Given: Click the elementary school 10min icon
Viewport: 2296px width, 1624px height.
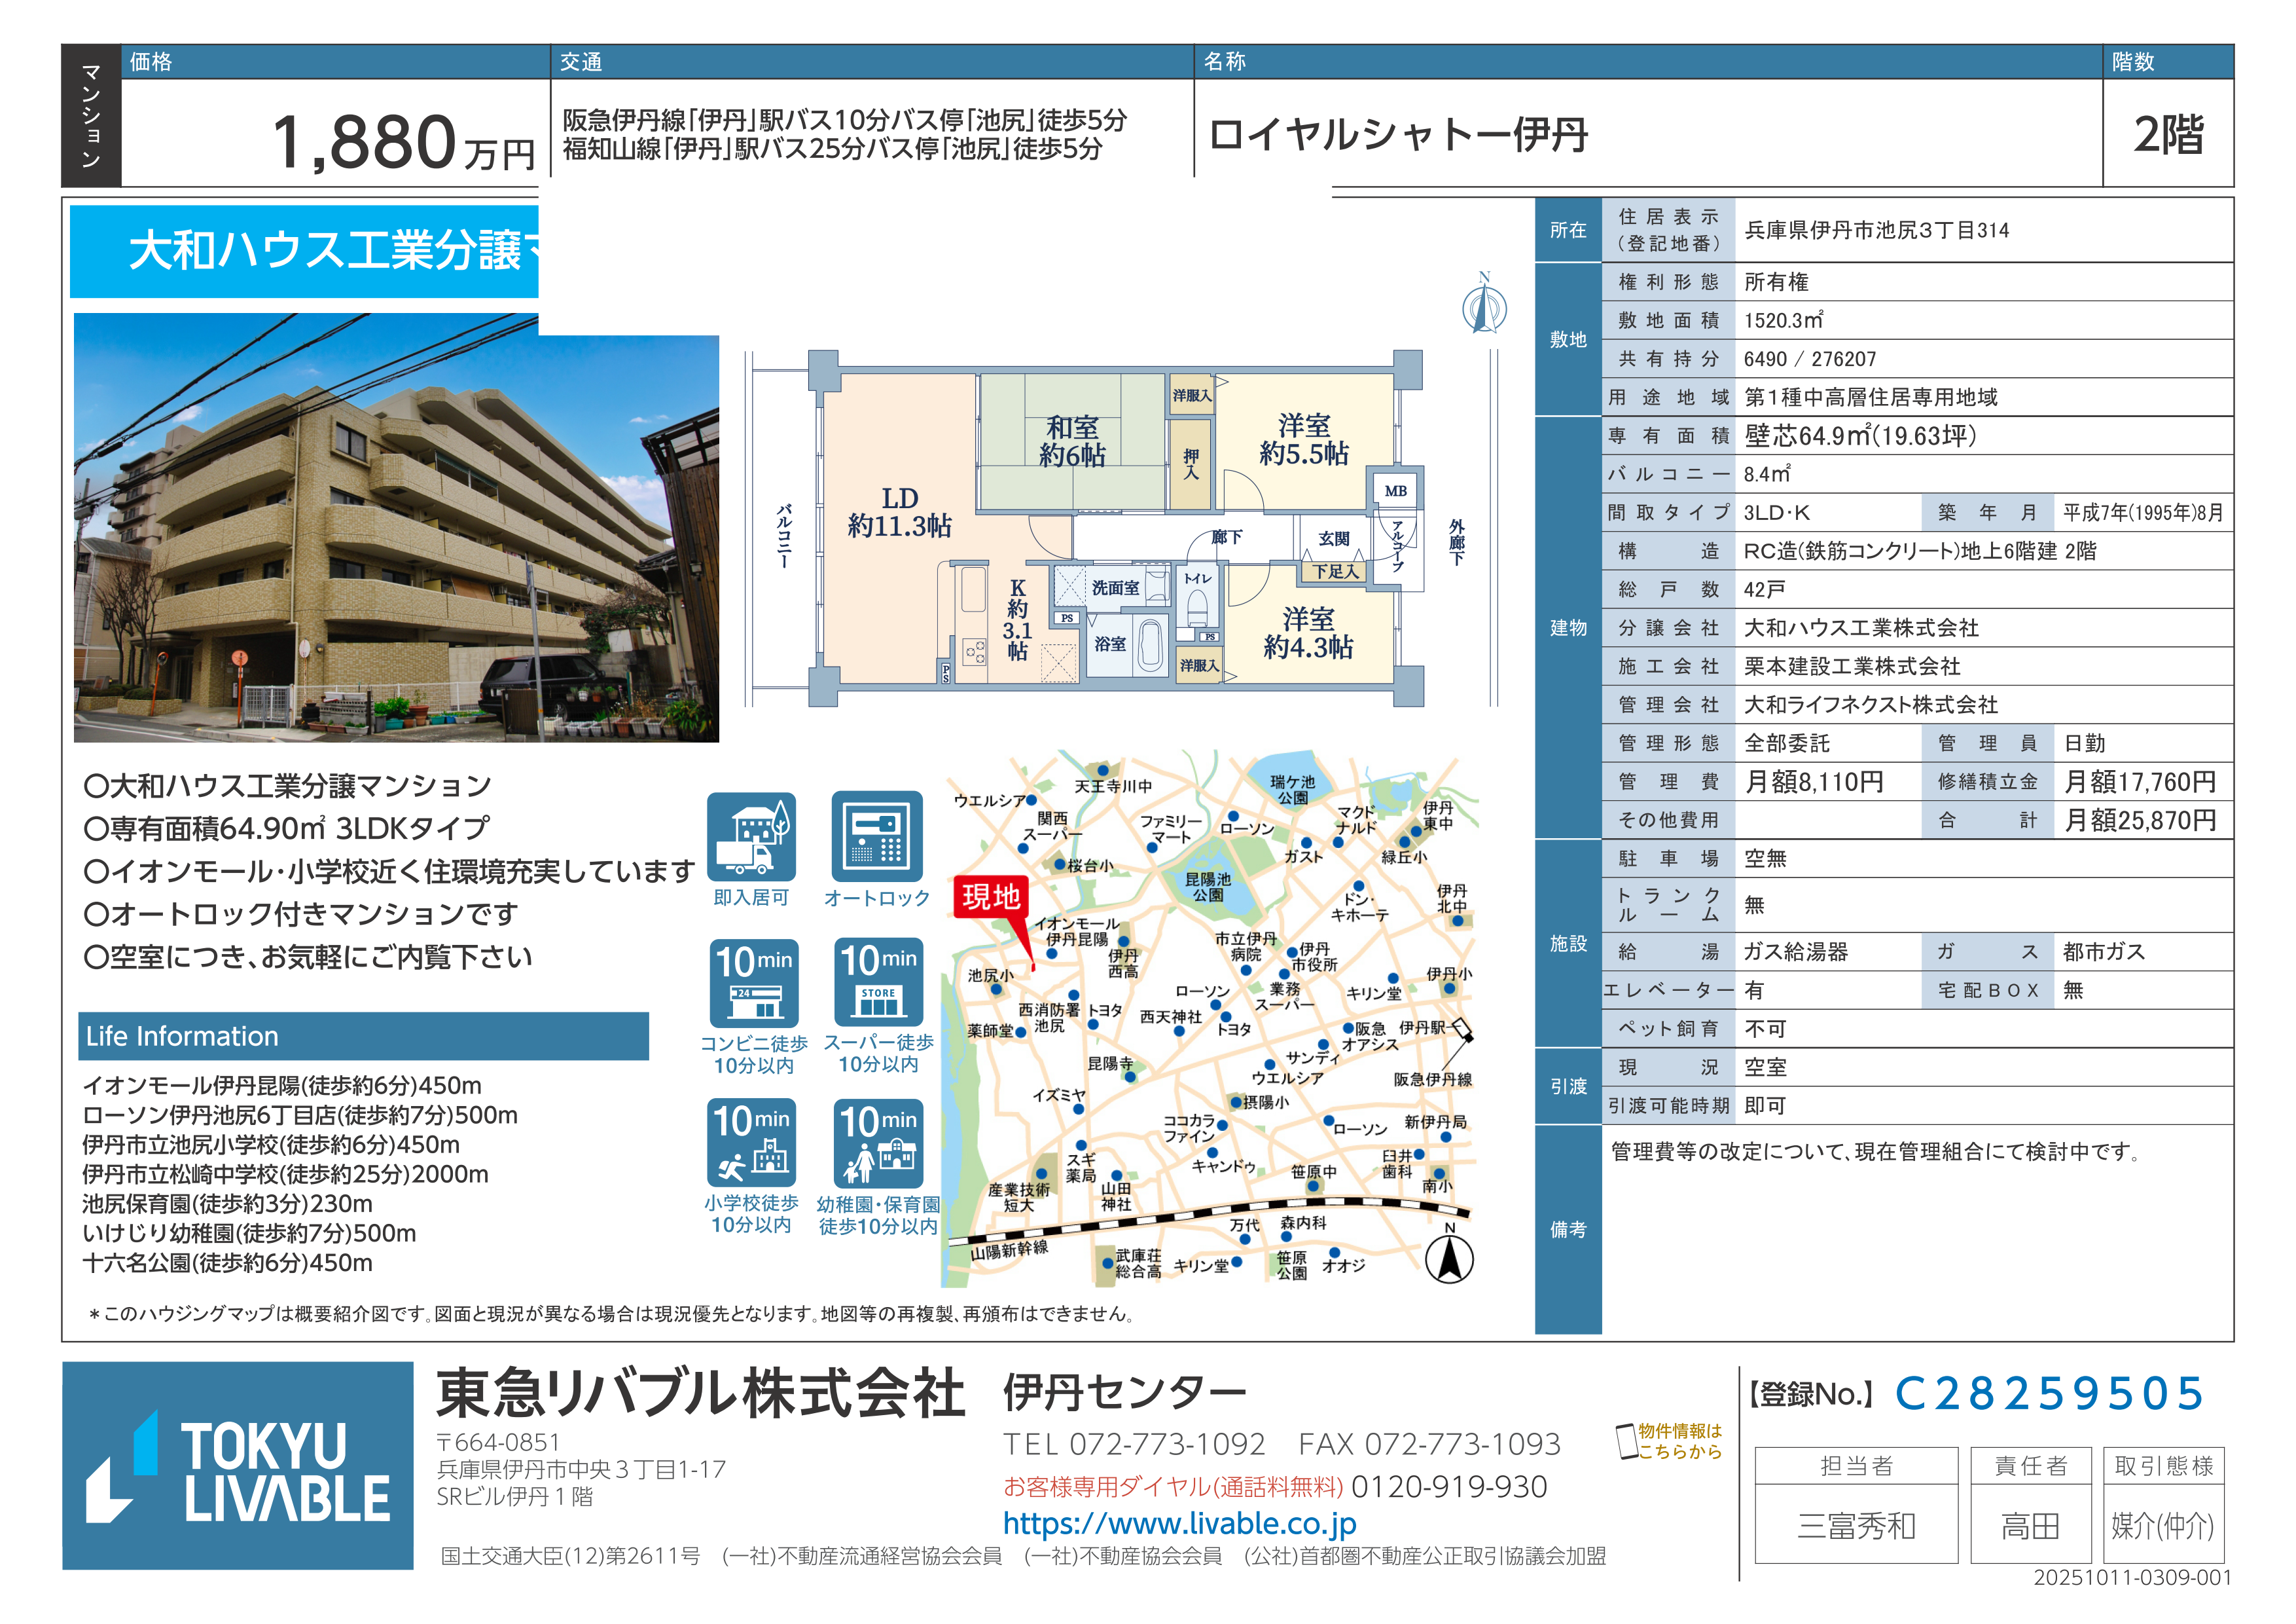Looking at the screenshot, I should (x=751, y=1141).
